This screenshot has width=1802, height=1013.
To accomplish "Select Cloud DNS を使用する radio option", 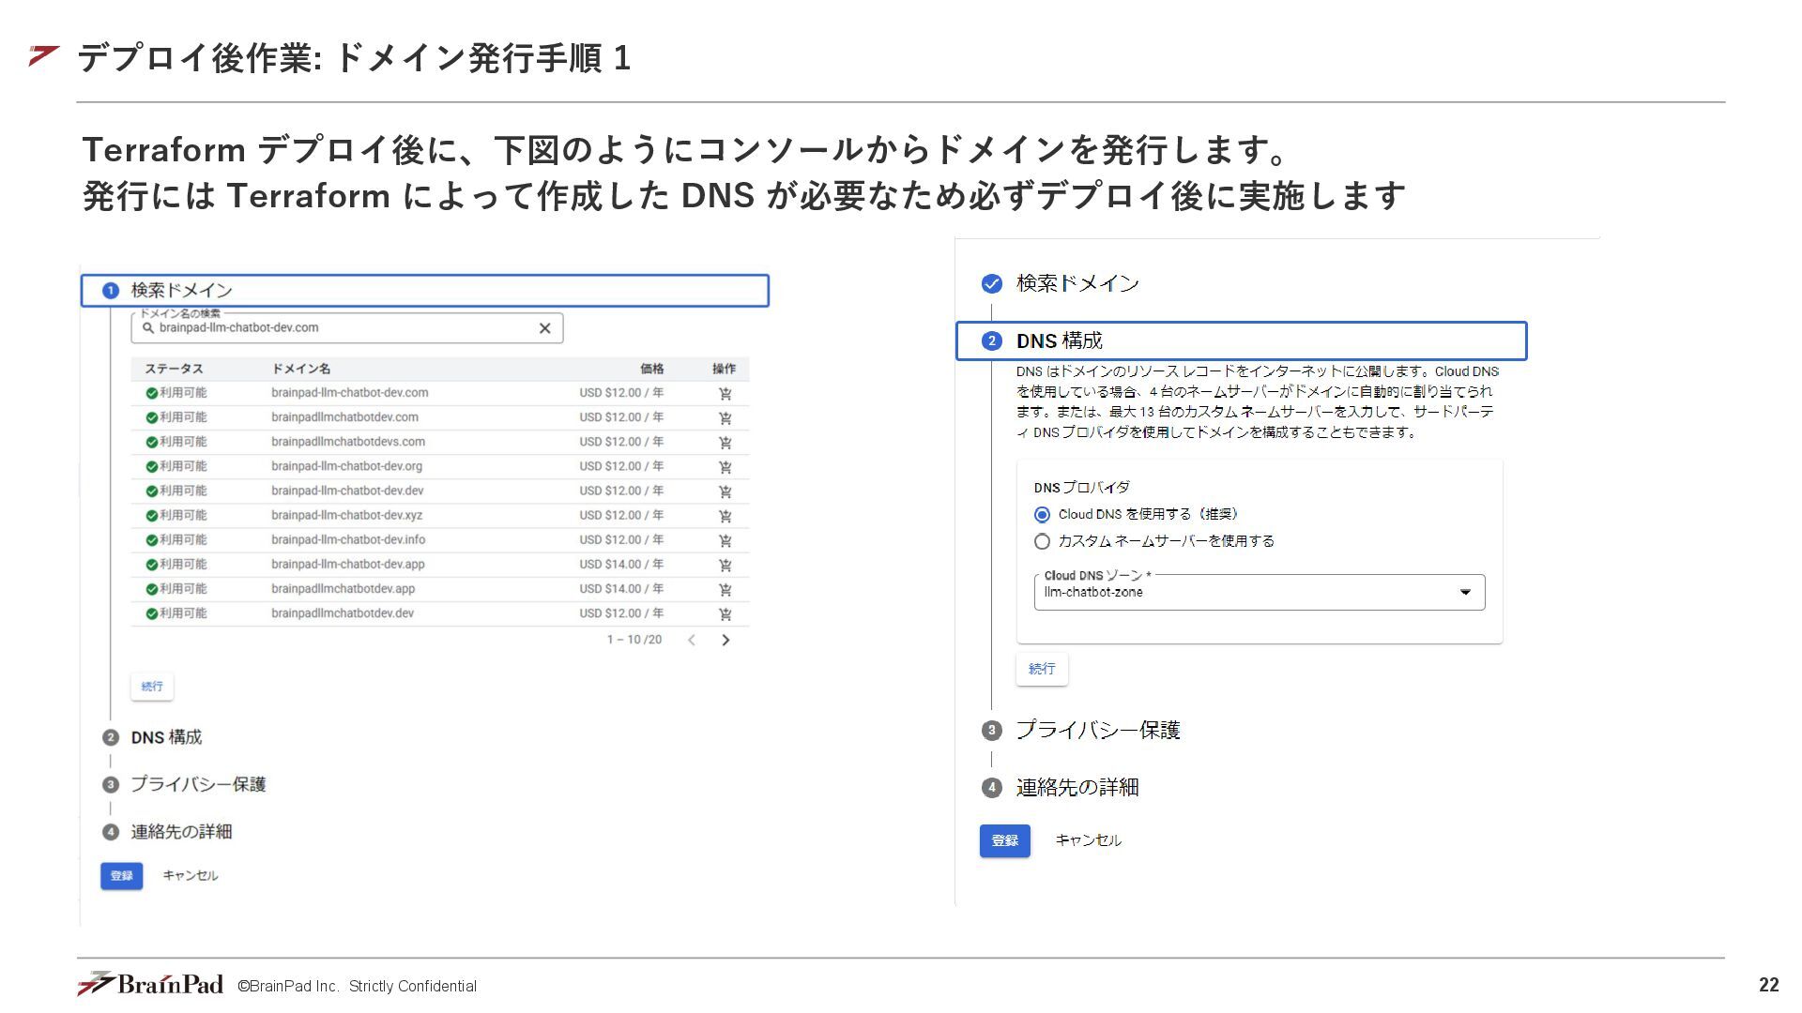I will 1042,515.
